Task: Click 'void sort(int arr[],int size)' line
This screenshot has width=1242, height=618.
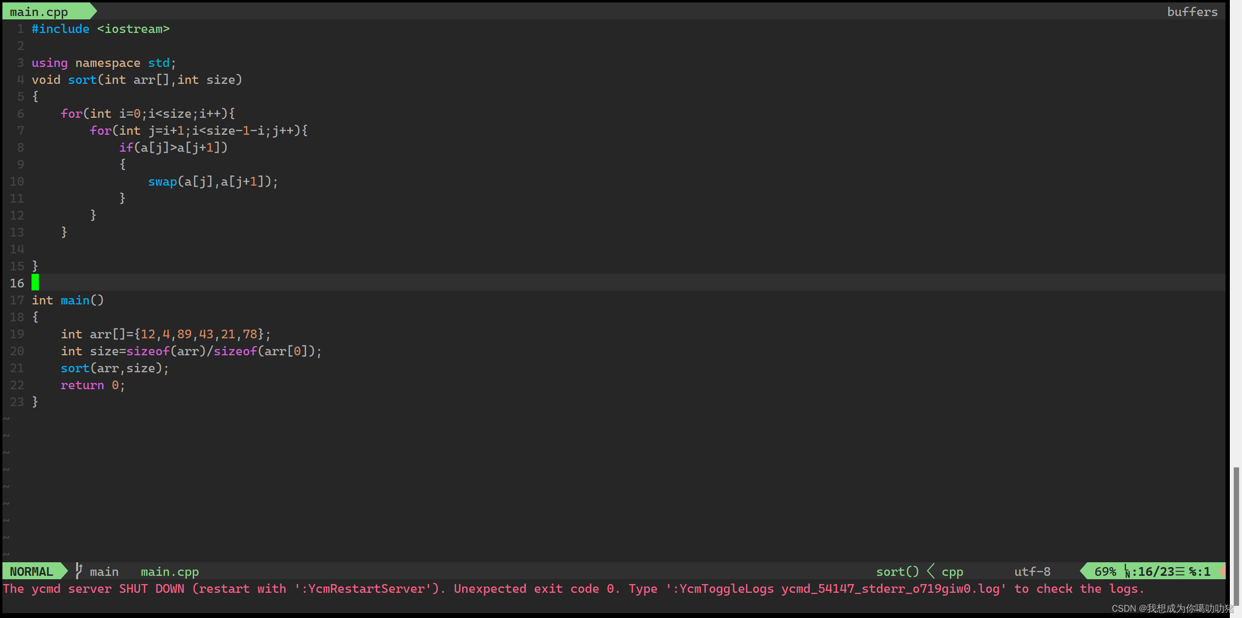Action: click(137, 80)
